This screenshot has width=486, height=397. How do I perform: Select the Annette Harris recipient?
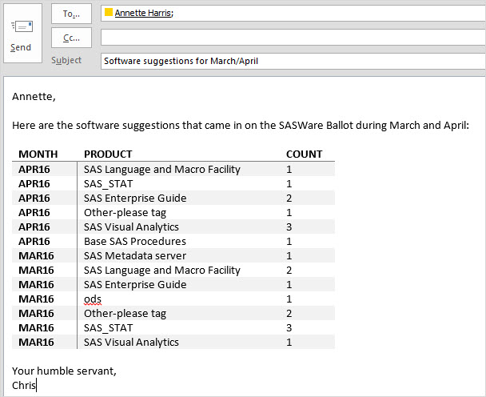tap(144, 13)
